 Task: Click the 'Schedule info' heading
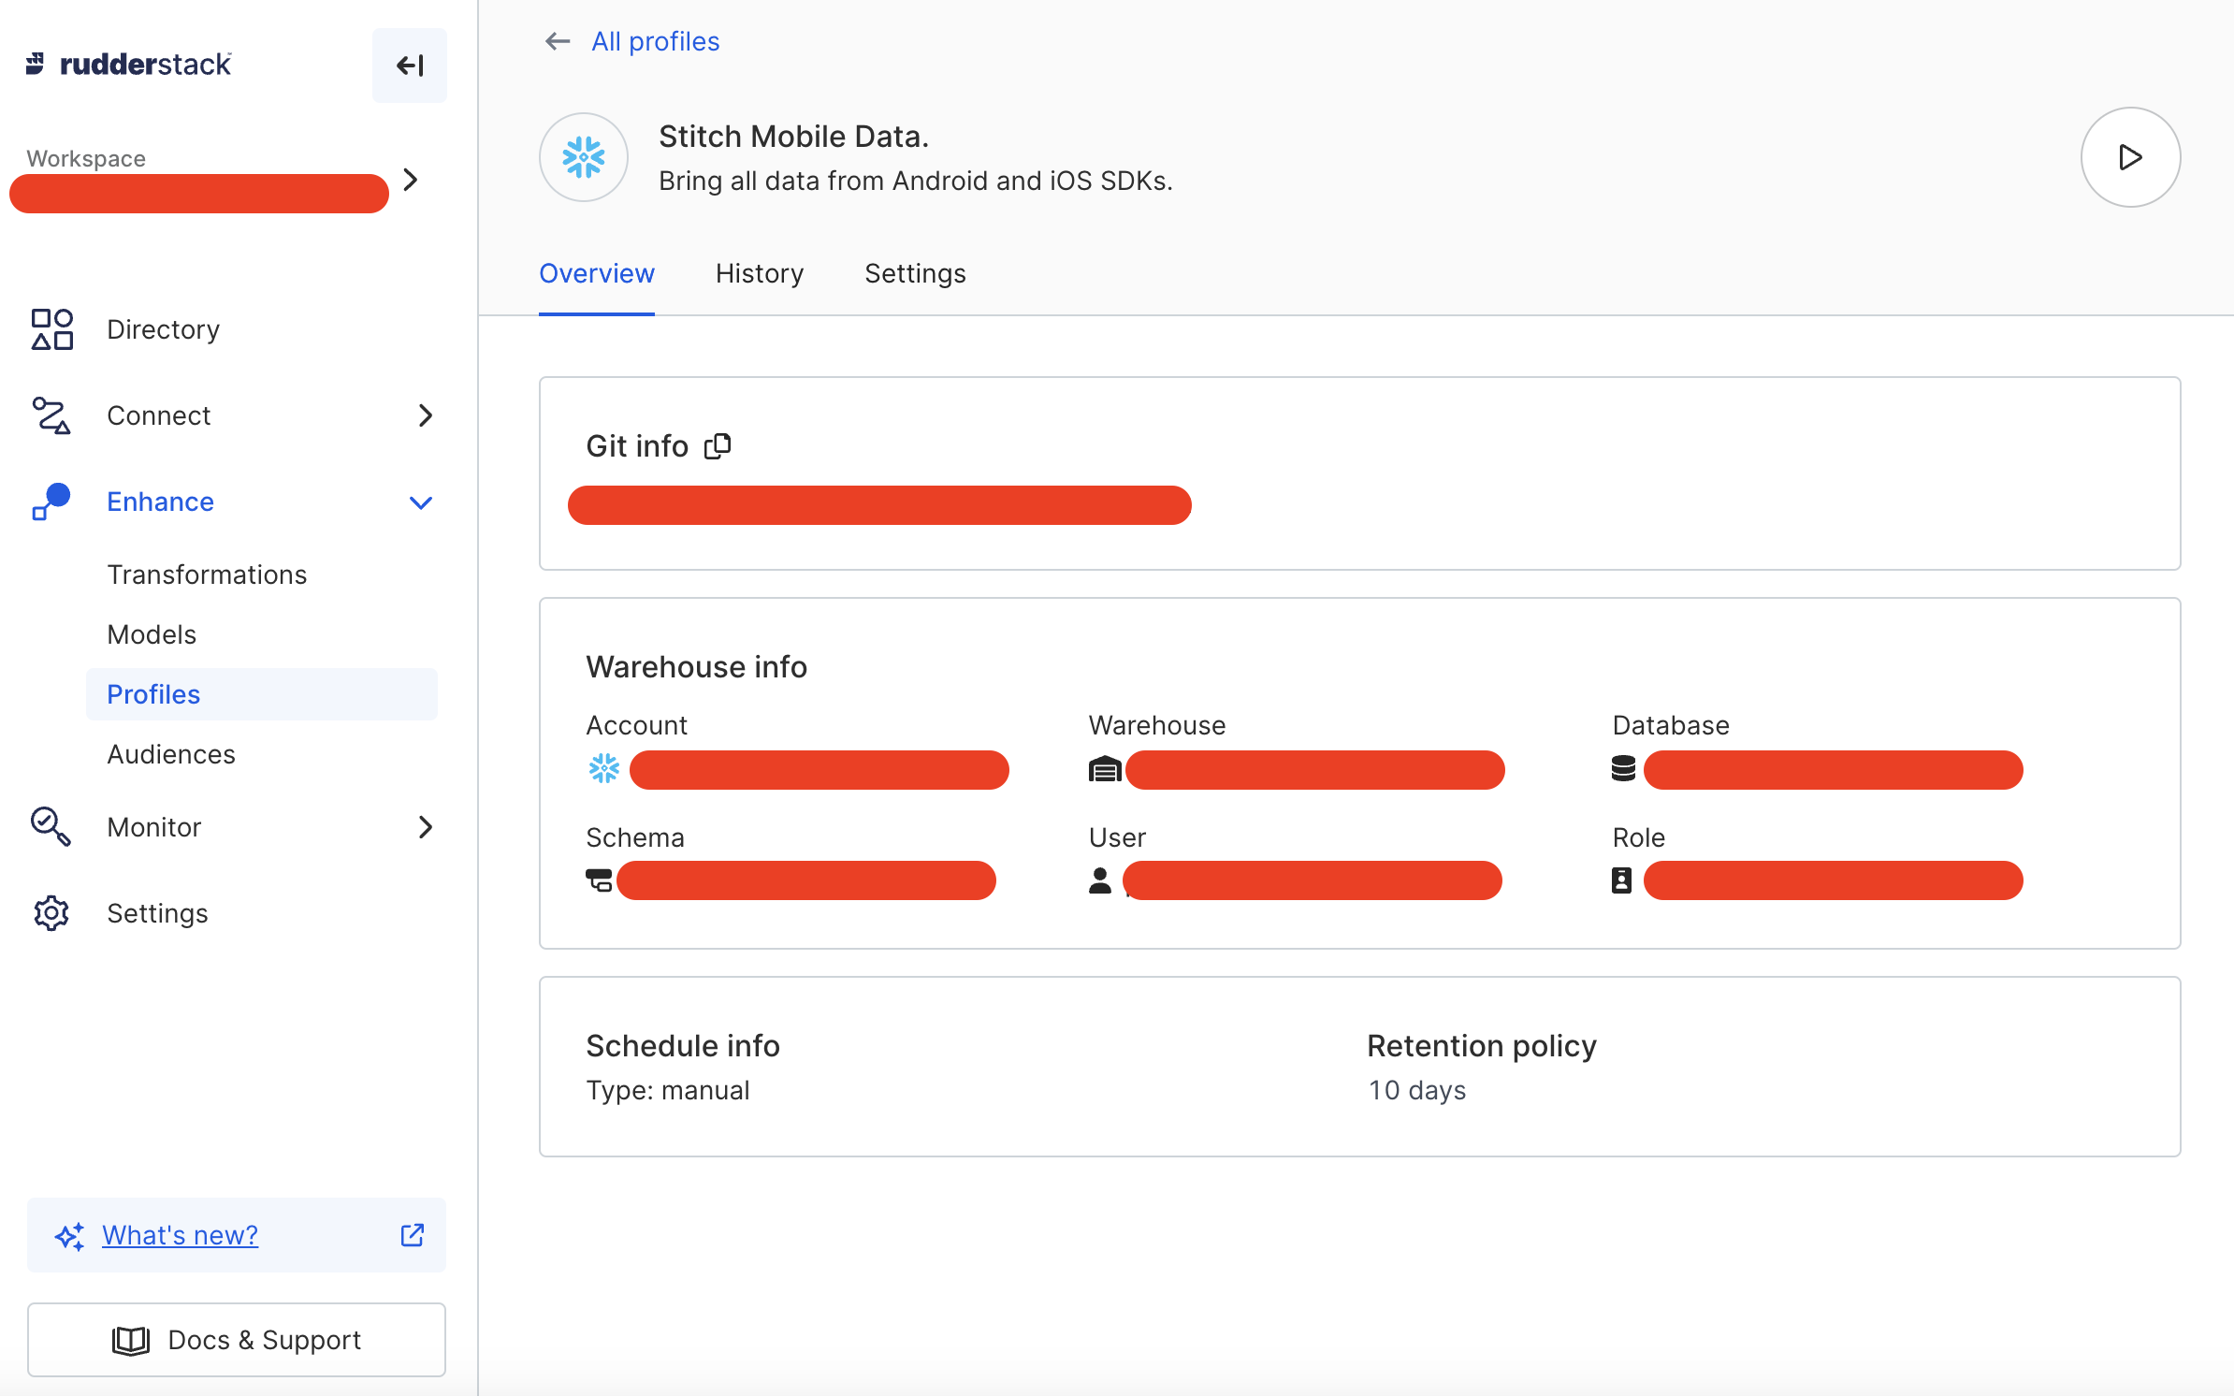click(683, 1046)
